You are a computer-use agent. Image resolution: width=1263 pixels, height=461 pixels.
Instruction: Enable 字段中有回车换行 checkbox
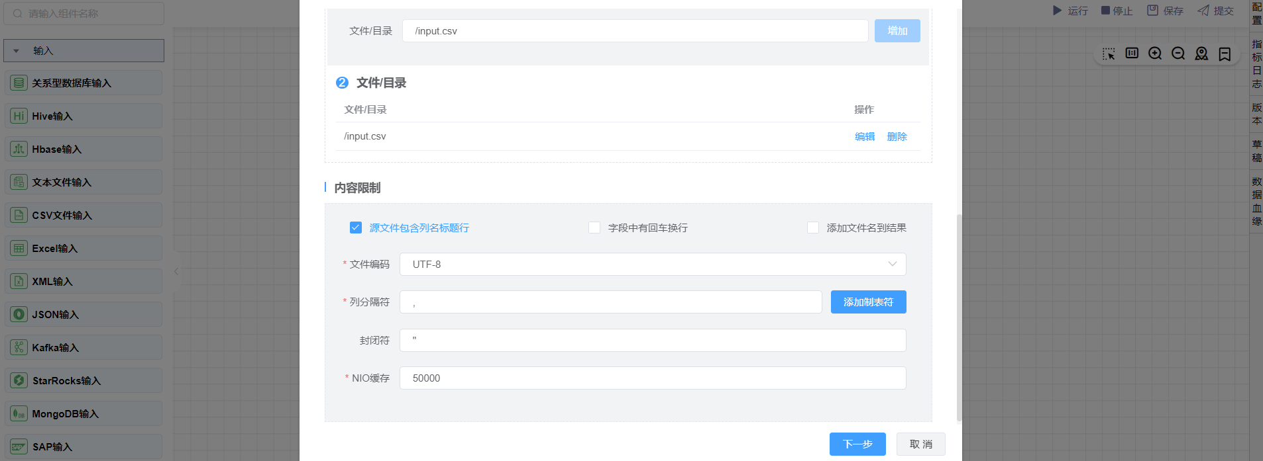(594, 228)
